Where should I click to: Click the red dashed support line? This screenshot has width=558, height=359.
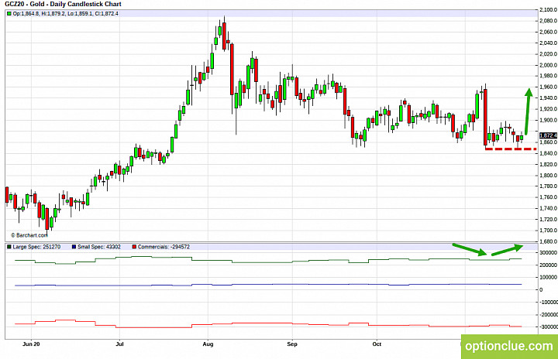510,149
